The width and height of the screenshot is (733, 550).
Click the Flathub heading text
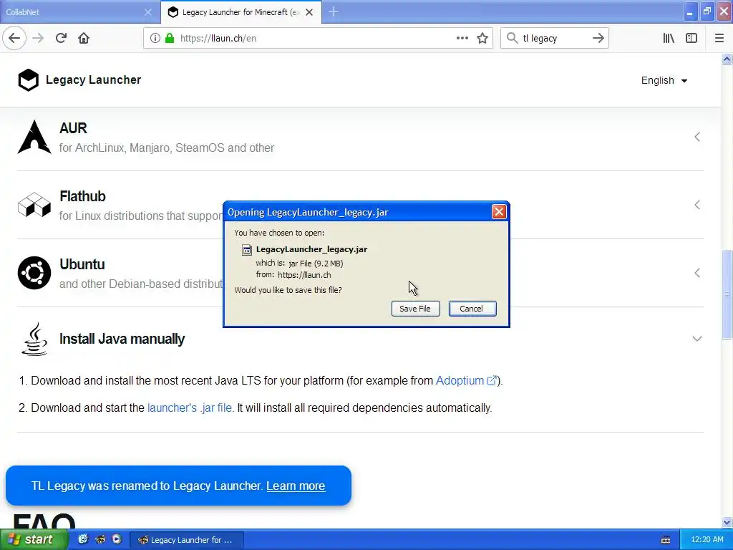[x=82, y=196]
